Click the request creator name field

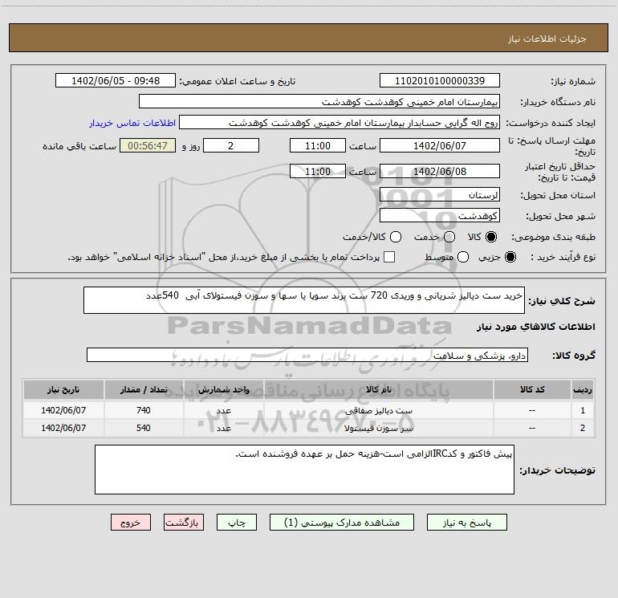tap(339, 122)
